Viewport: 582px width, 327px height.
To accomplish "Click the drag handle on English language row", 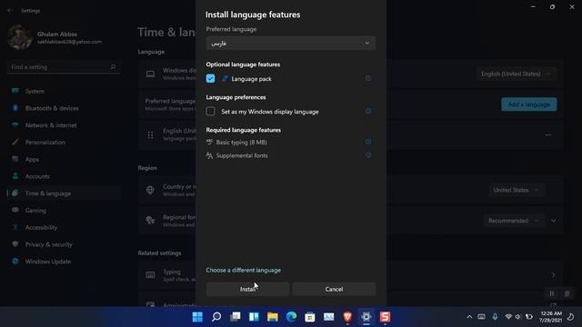I will (x=150, y=135).
